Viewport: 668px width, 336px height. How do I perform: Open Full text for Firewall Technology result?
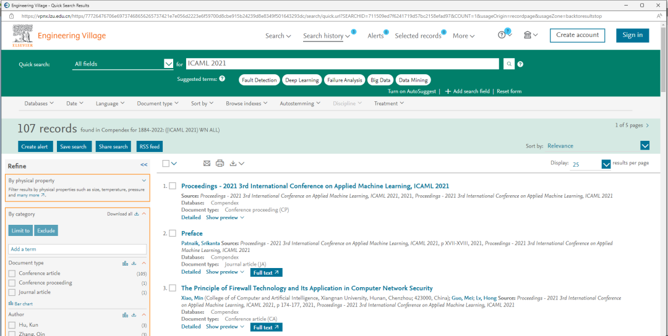point(266,327)
